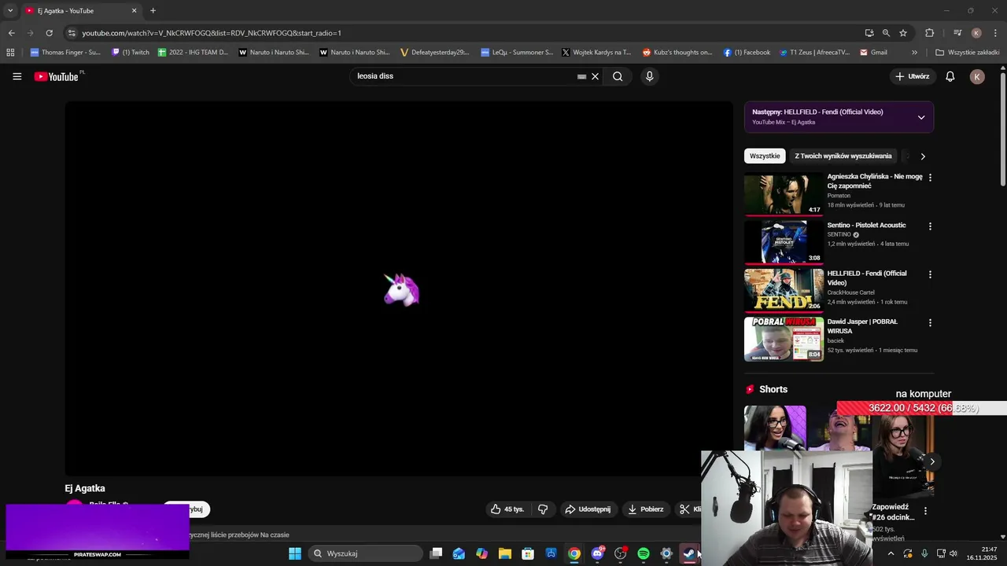Close the Ej Agatka YouTube tab

click(x=134, y=11)
